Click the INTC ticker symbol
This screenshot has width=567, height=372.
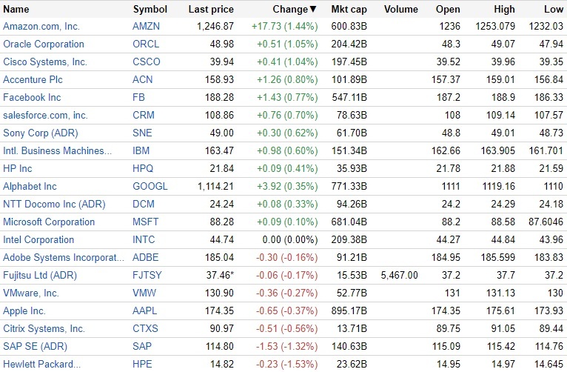[146, 239]
